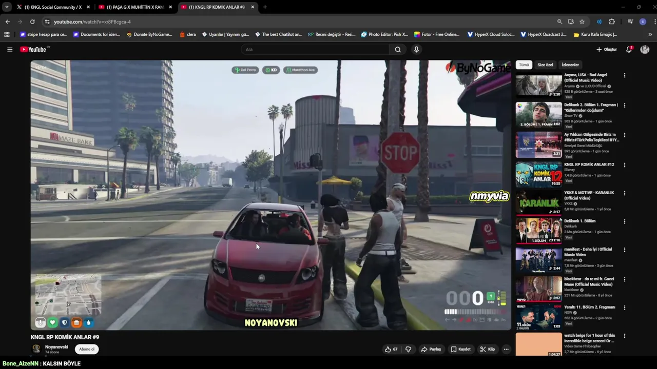Open options for Delikanlı 2. Bölüm Fragman

pos(625,105)
